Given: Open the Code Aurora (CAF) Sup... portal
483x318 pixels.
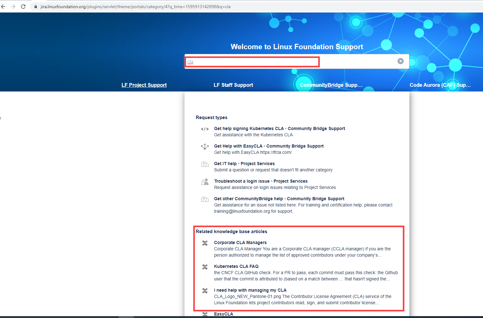Looking at the screenshot, I should click(440, 85).
